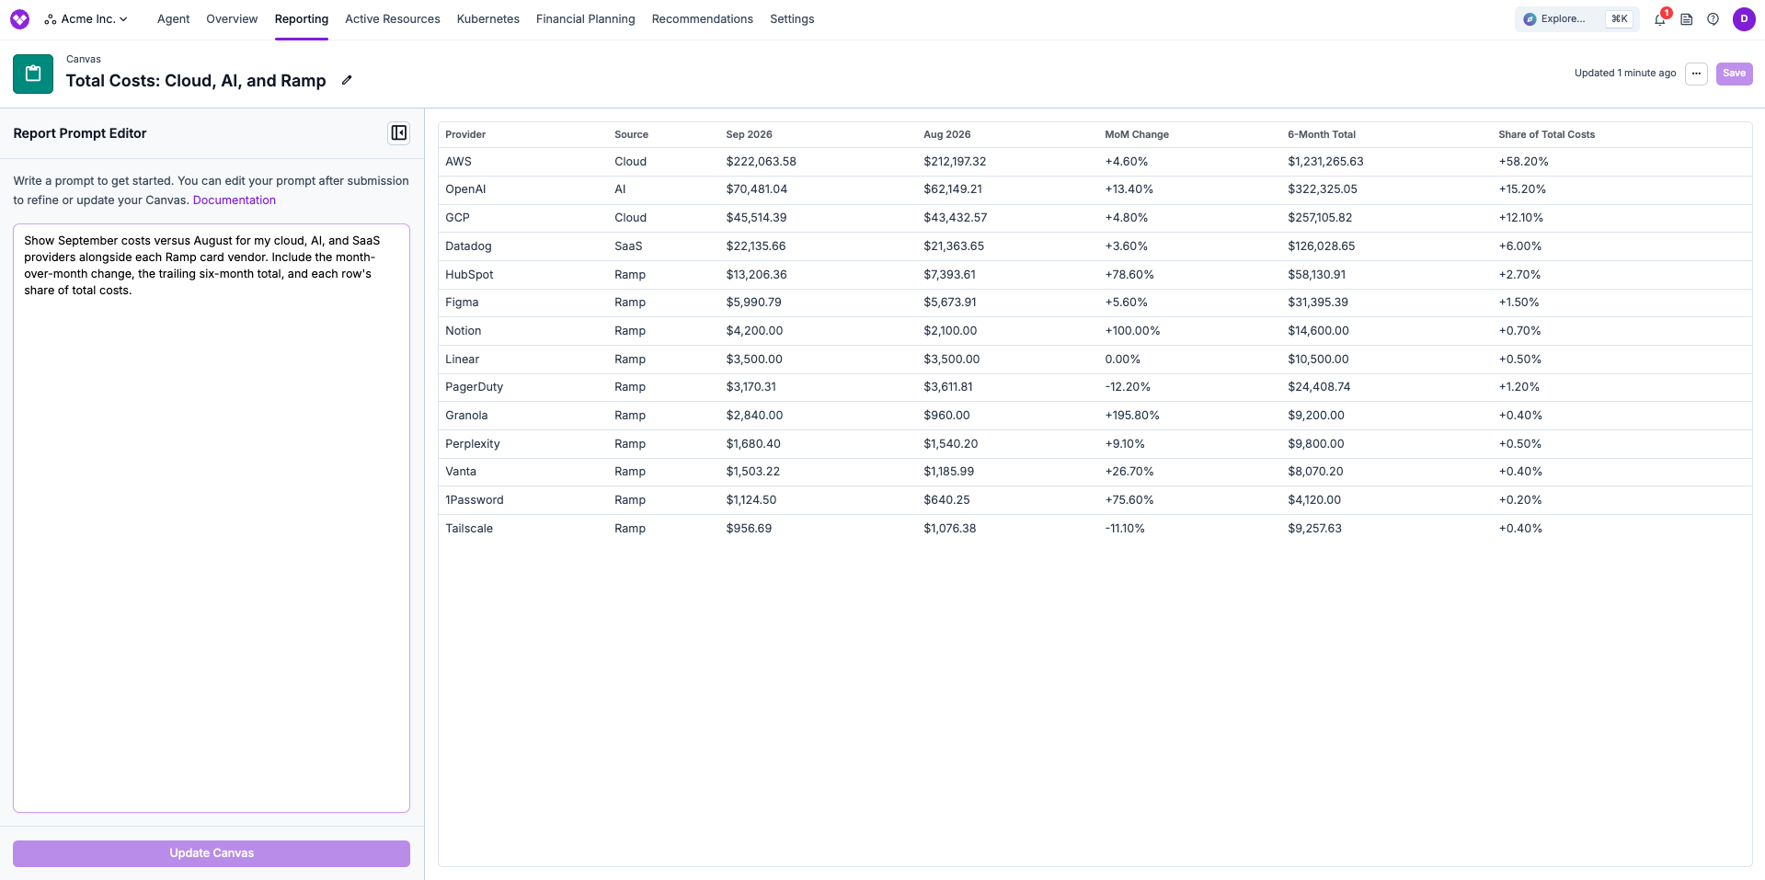1765x880 pixels.
Task: Expand the Acme Inc. workspace switcher
Action: [x=86, y=18]
